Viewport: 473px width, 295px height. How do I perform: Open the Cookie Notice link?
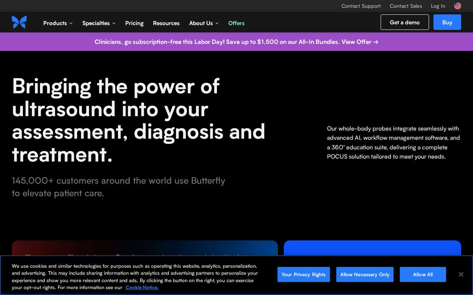pos(142,287)
